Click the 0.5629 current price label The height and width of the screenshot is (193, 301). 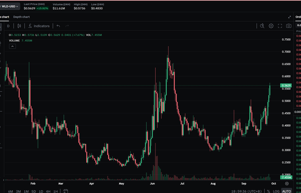click(286, 85)
